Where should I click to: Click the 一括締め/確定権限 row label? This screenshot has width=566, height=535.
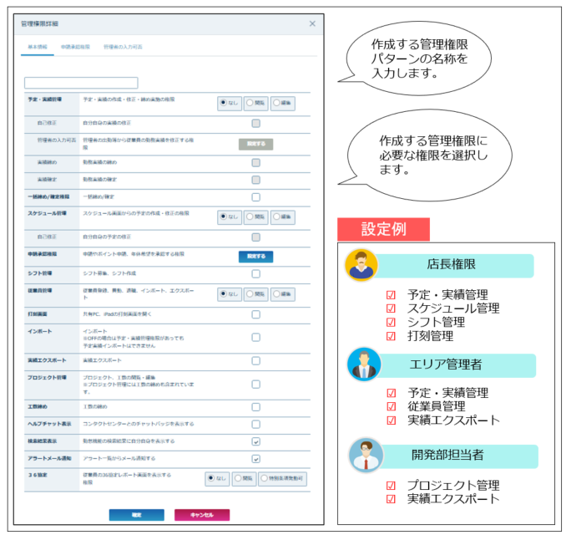(48, 197)
